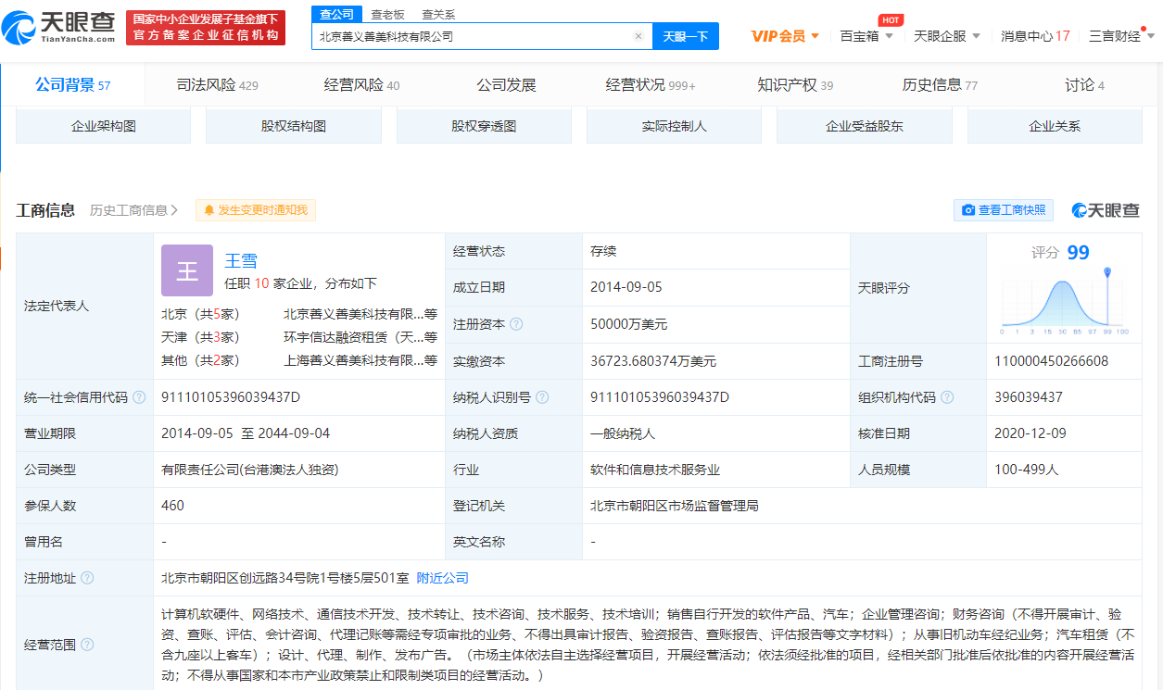Click the 王 avatar of legal representative

[x=187, y=270]
